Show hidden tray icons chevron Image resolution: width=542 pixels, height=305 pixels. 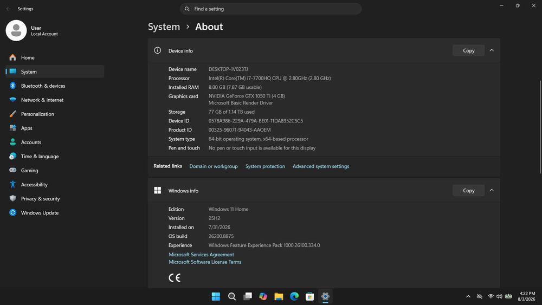click(x=468, y=296)
